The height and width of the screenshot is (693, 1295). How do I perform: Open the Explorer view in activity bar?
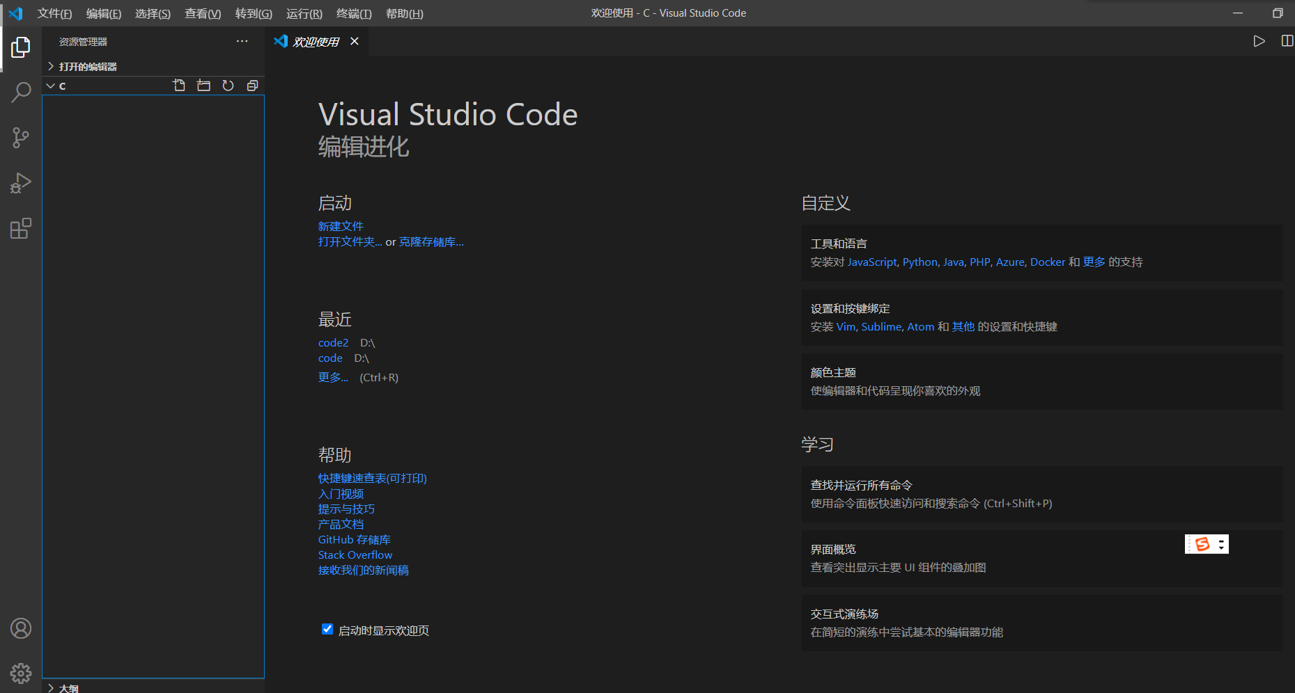tap(21, 47)
